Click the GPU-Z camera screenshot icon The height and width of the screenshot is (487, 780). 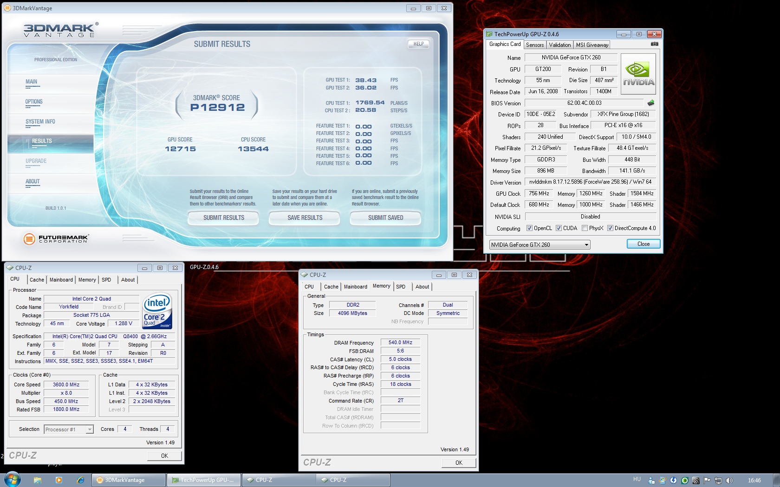click(654, 44)
